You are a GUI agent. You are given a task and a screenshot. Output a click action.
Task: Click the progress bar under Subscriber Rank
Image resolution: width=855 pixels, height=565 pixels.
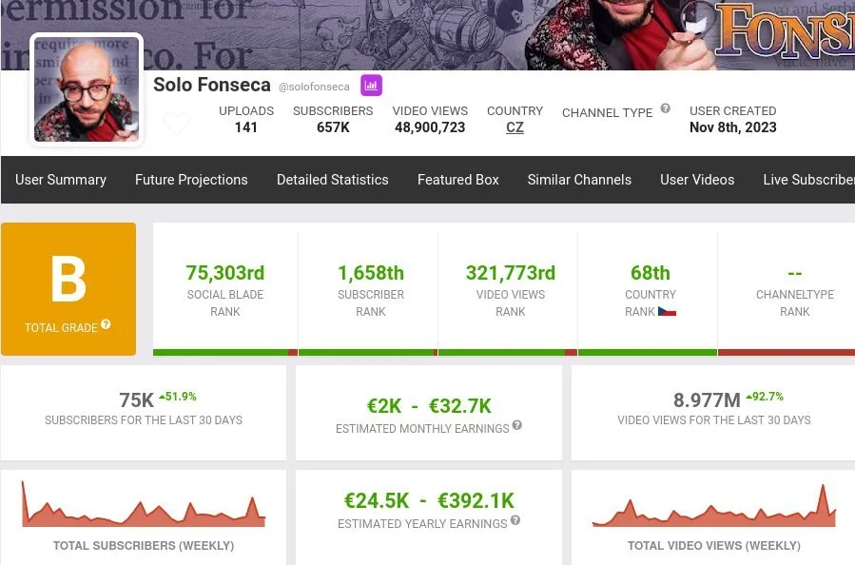click(x=367, y=352)
